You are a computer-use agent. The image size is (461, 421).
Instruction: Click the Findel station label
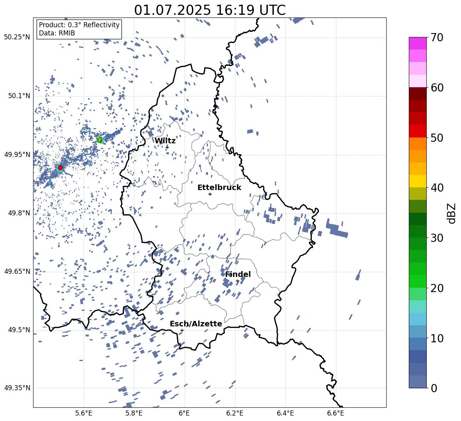[x=238, y=274]
